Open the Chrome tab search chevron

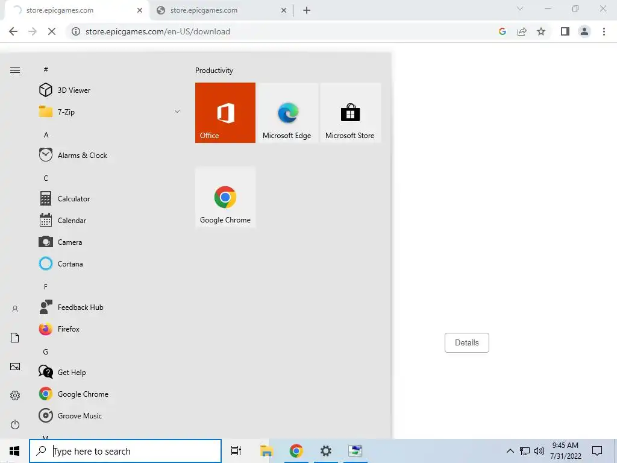click(x=520, y=8)
